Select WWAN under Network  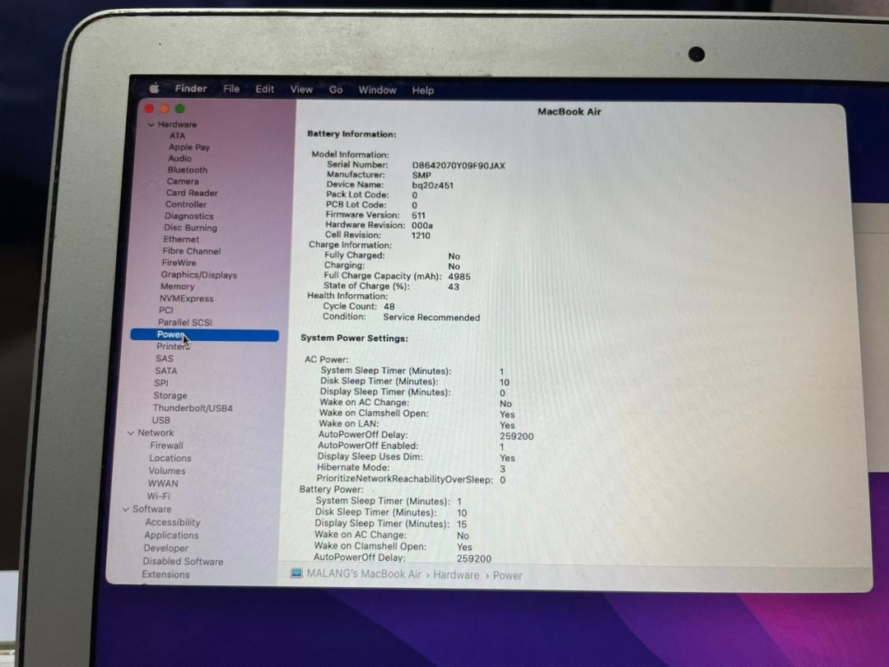click(163, 483)
